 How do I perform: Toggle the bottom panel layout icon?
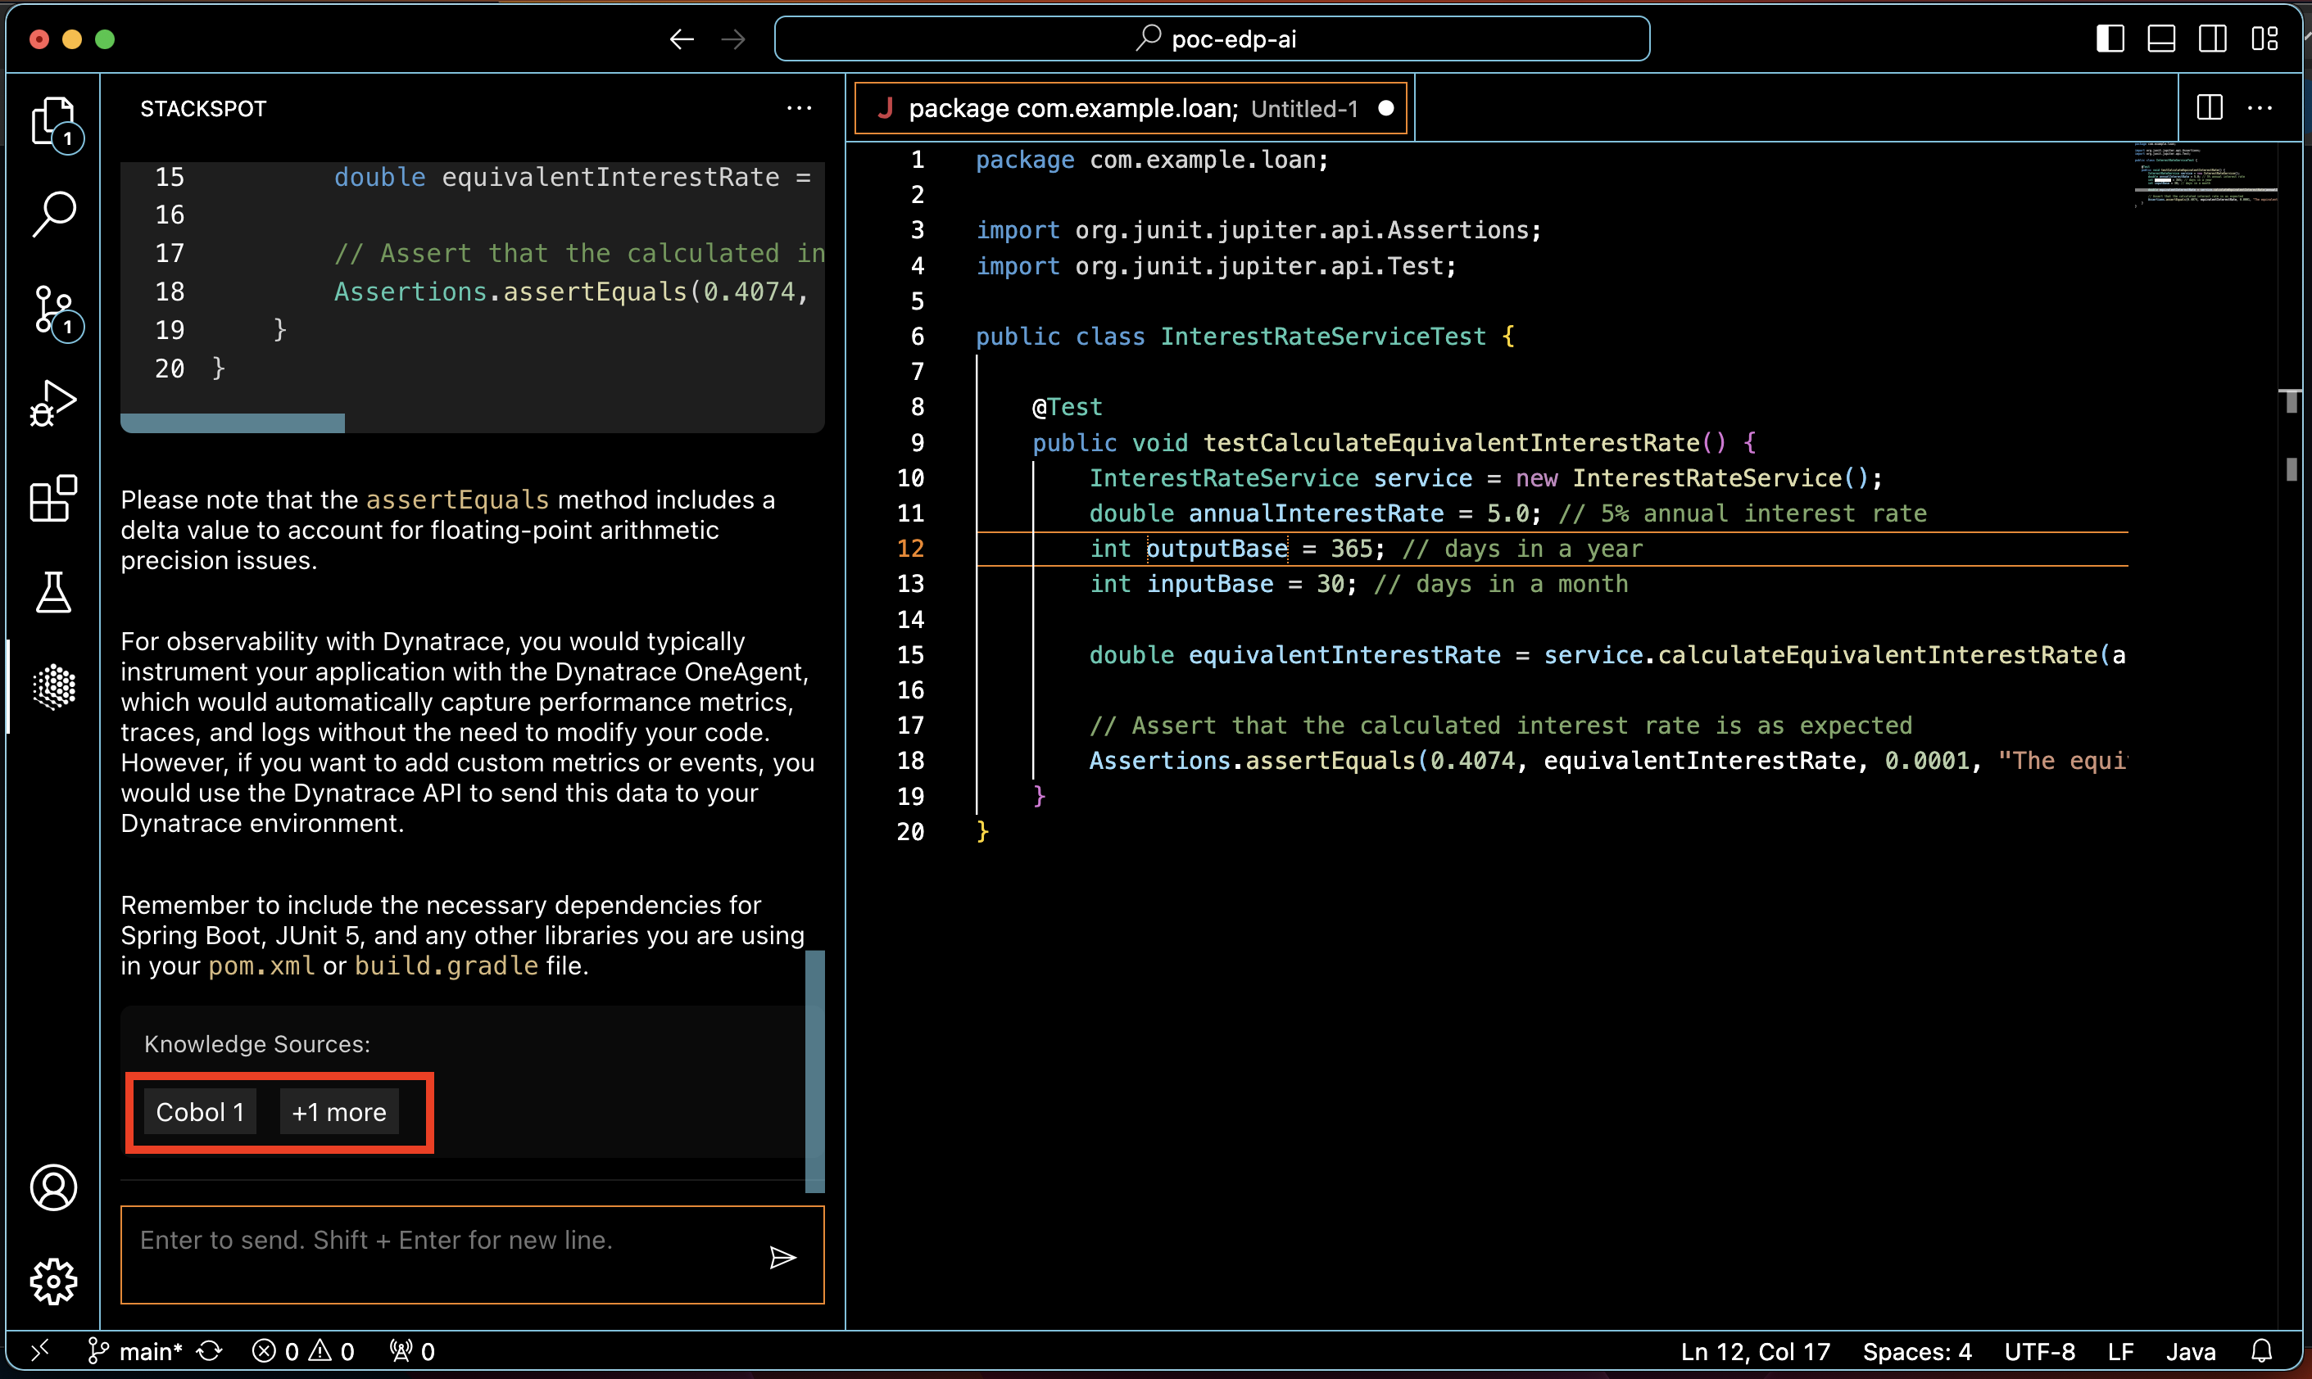[2160, 39]
